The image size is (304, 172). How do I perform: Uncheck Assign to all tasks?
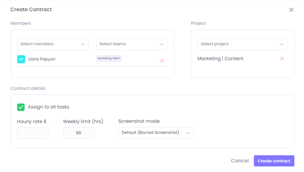21,107
